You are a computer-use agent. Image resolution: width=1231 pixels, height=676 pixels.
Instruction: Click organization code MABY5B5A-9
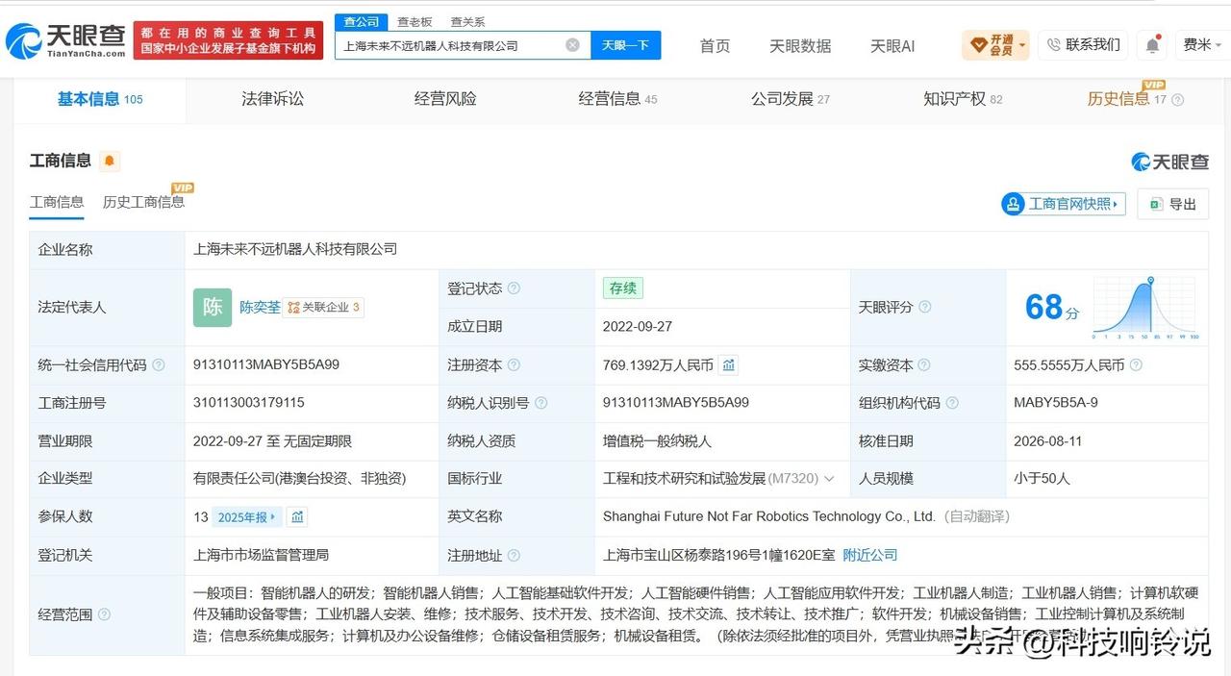(x=1056, y=403)
